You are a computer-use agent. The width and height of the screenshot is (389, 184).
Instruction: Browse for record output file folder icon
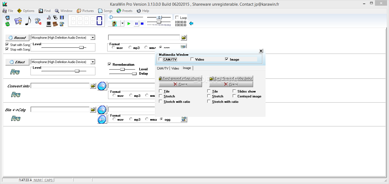point(184,38)
